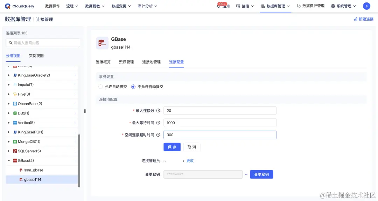Focus the 最大等待时间 input field

click(220, 123)
